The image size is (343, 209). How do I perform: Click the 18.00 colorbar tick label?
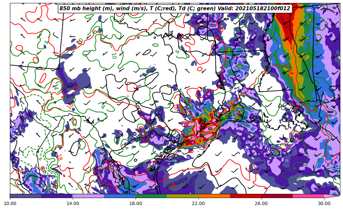136,203
